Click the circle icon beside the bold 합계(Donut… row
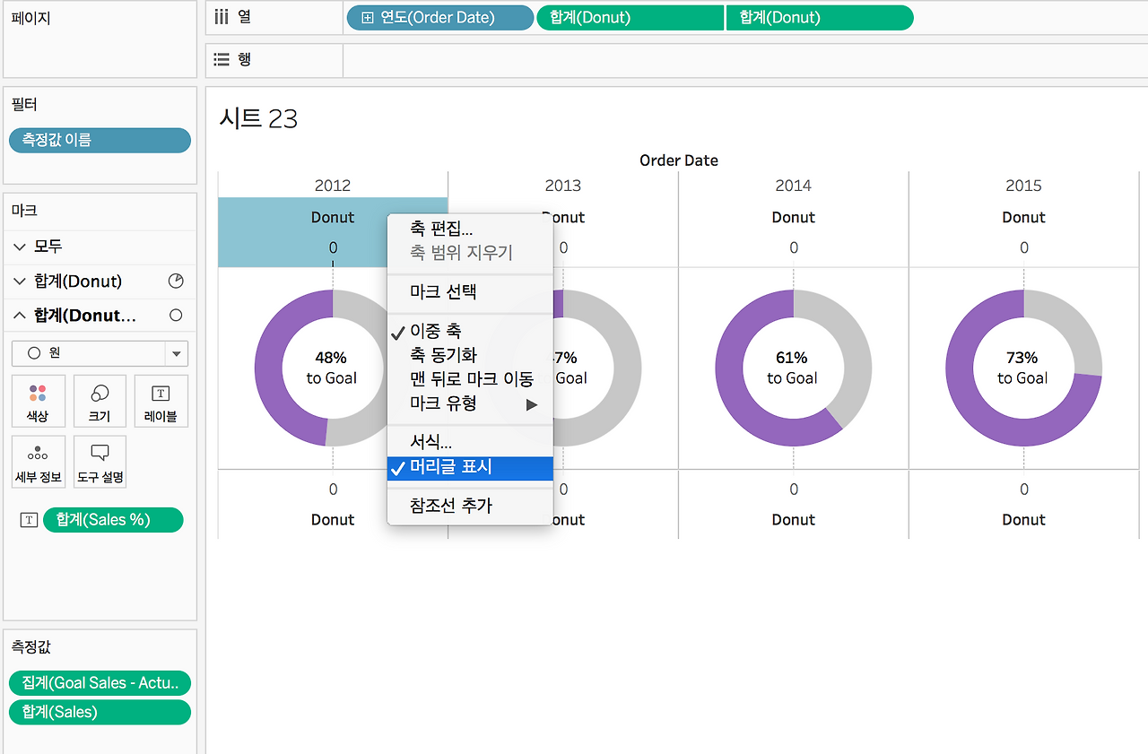Viewport: 1148px width, 754px height. click(x=176, y=316)
